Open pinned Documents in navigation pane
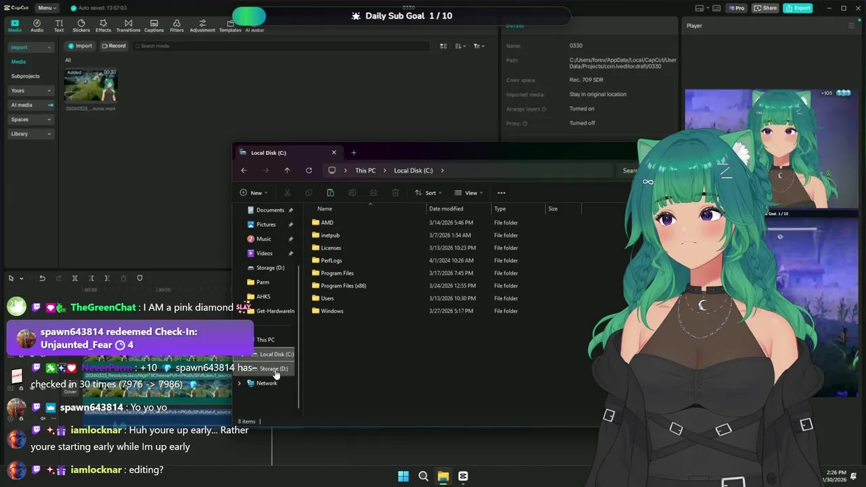The height and width of the screenshot is (487, 866). (270, 210)
